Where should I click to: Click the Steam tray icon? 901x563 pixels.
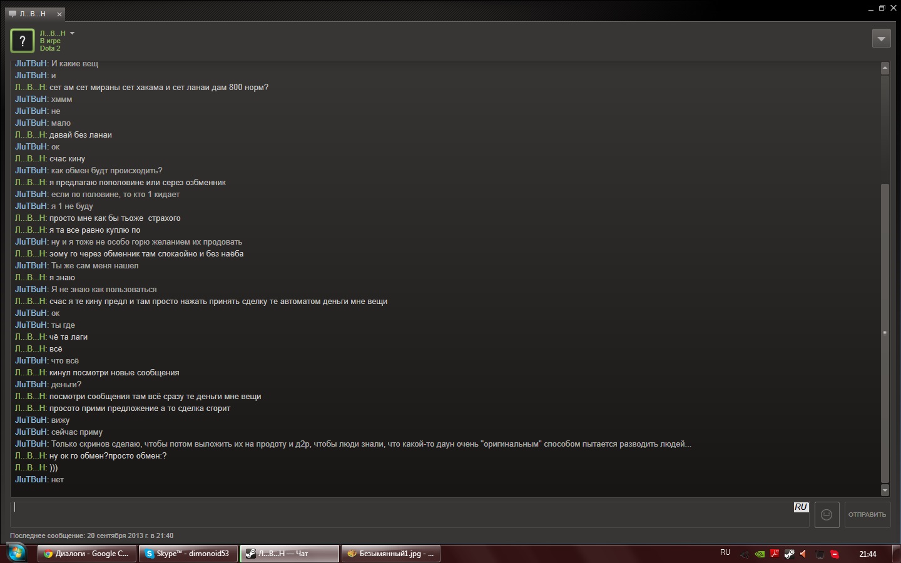790,554
